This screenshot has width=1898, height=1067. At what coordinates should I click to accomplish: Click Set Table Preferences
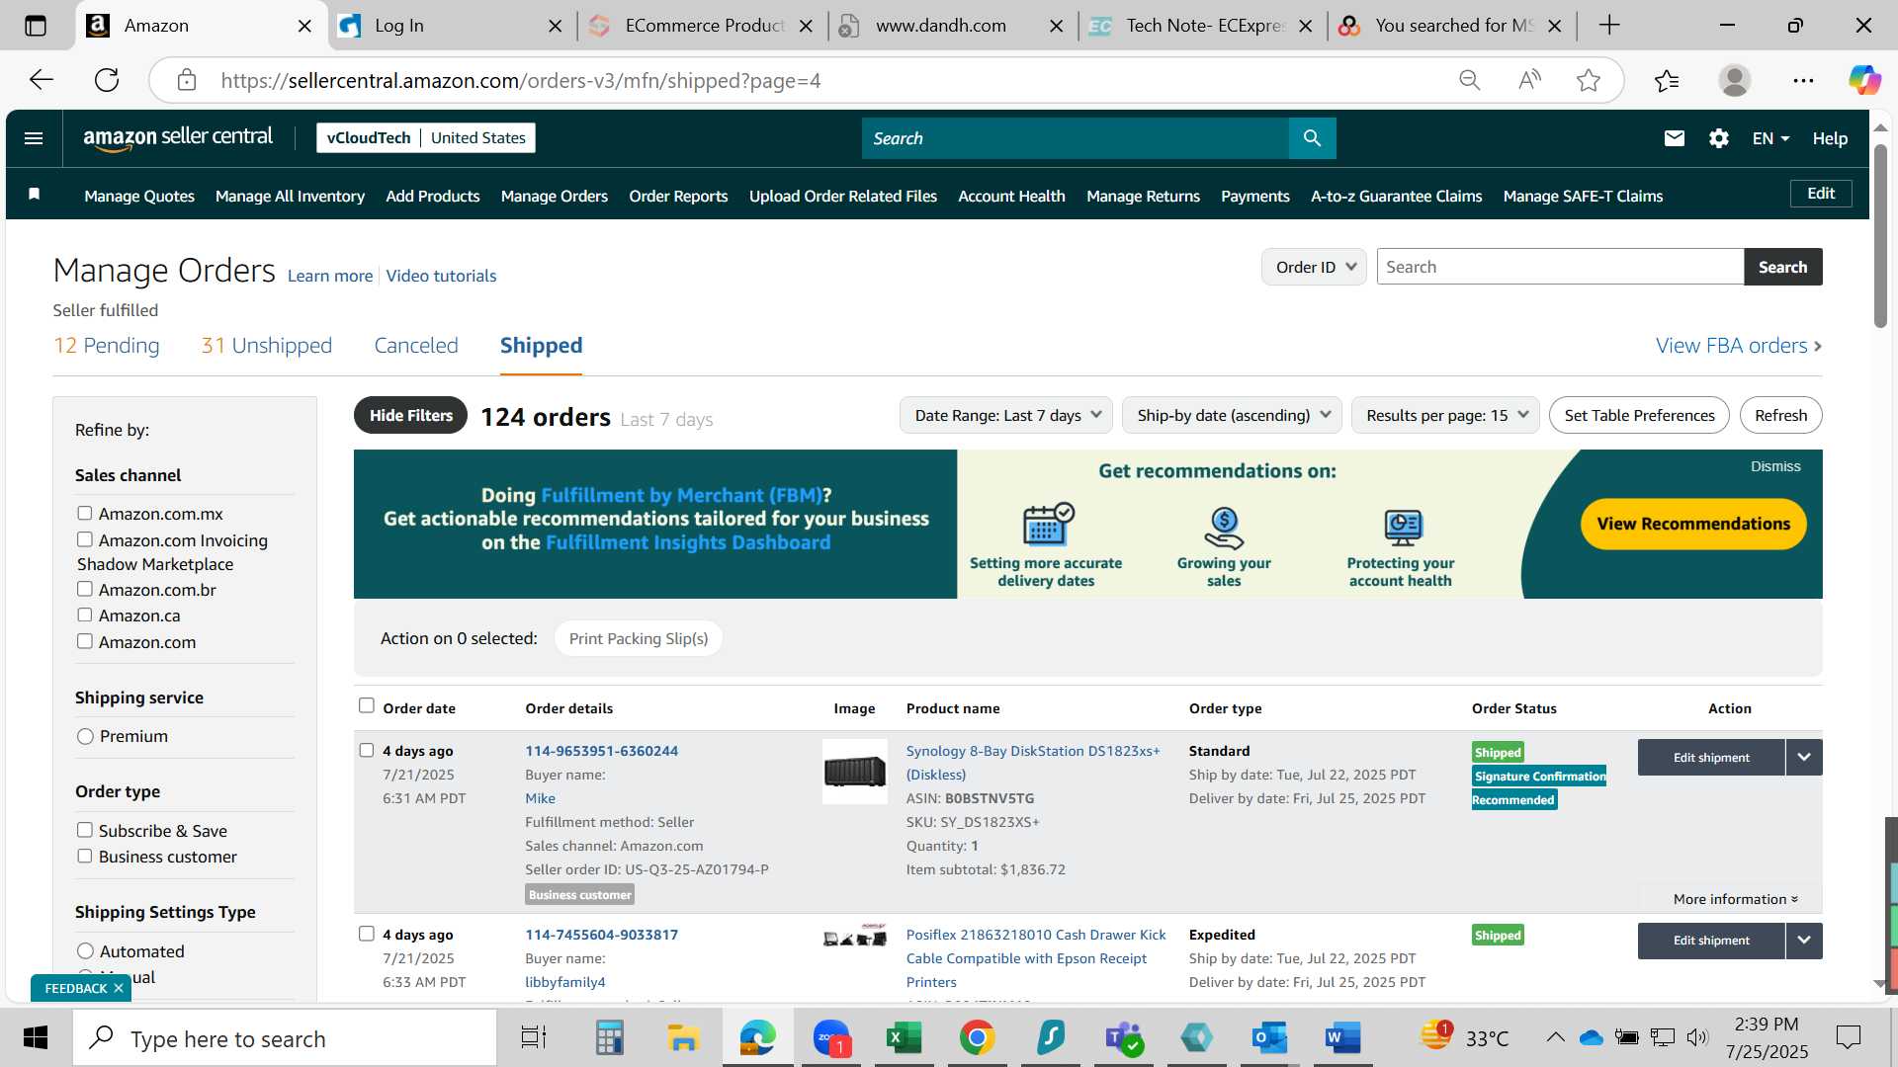click(1639, 415)
